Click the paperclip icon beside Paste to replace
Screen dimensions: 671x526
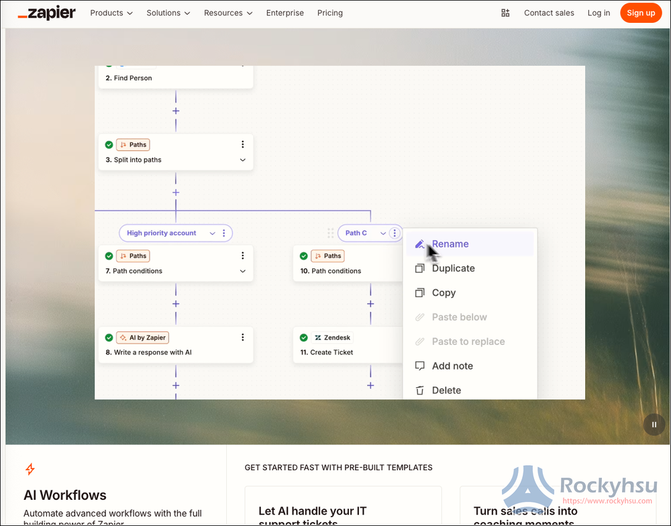pos(420,341)
